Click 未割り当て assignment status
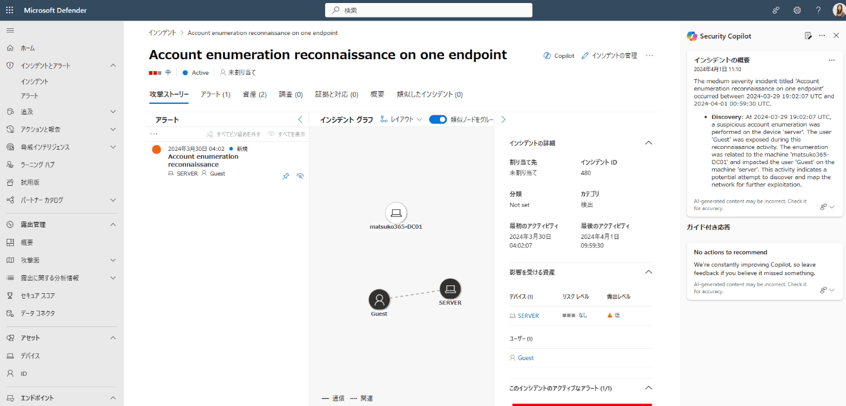This screenshot has width=846, height=406. click(x=237, y=72)
